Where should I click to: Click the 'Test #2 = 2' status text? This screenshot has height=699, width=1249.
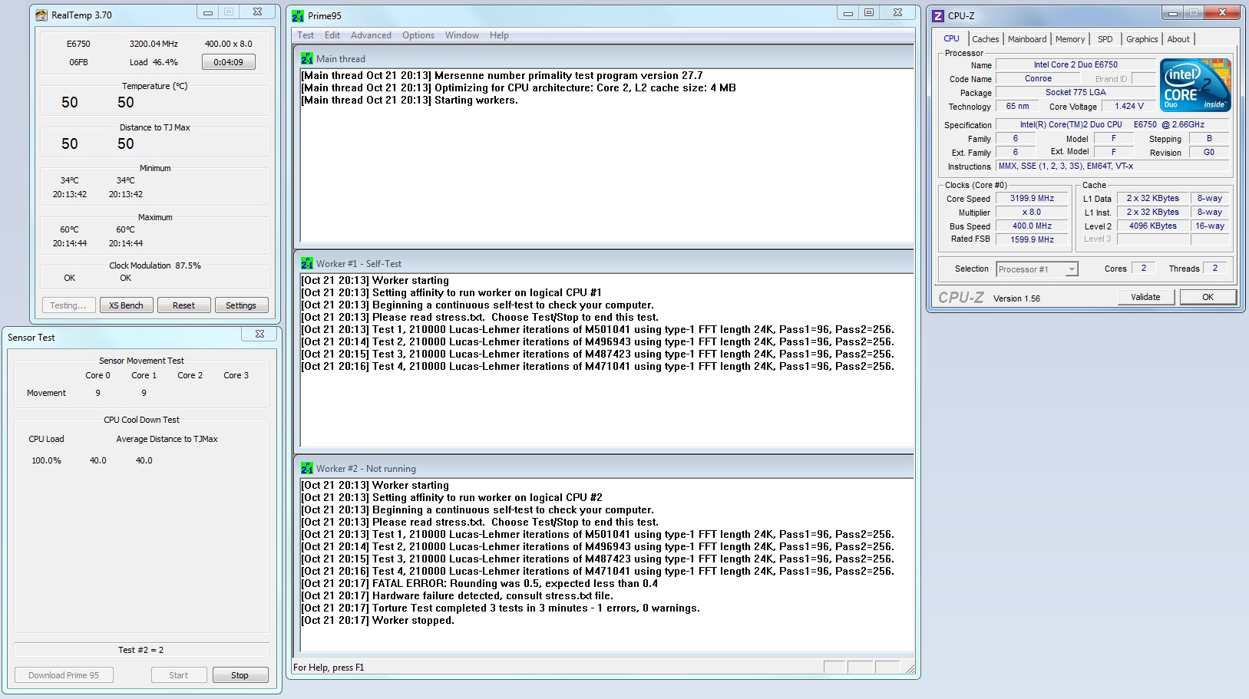pyautogui.click(x=140, y=650)
